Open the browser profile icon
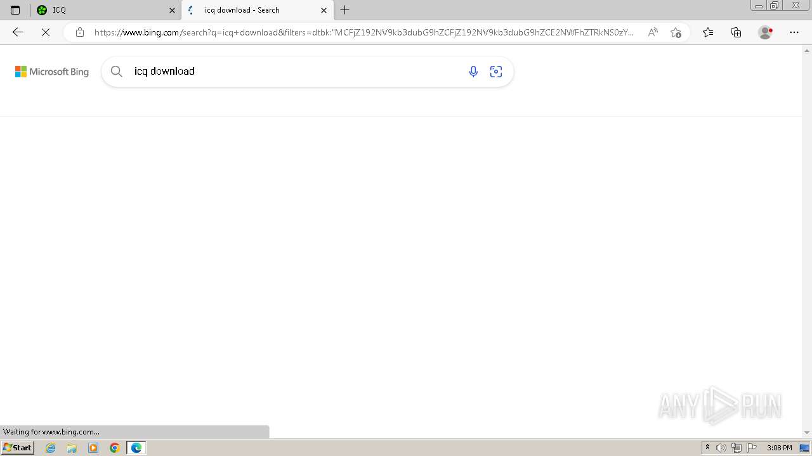The height and width of the screenshot is (456, 812). (x=766, y=32)
